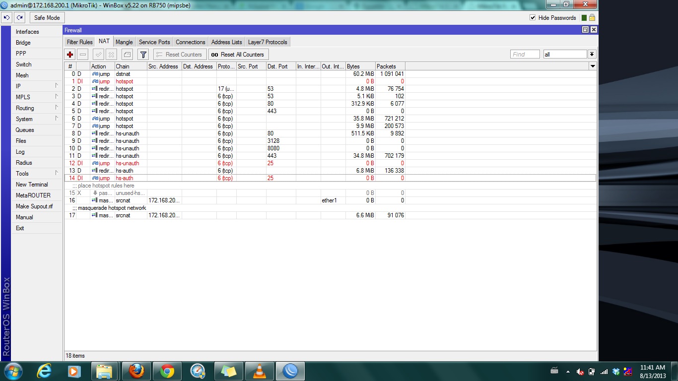Restore the Firewall sub-window

click(585, 30)
